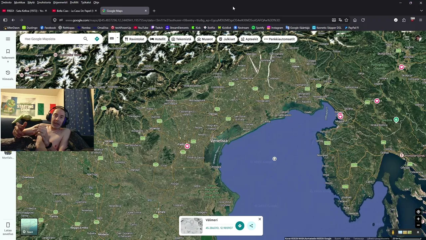Viewport: 426px width, 240px height.
Task: Open the Muokkaa menu
Action: click(20, 2)
